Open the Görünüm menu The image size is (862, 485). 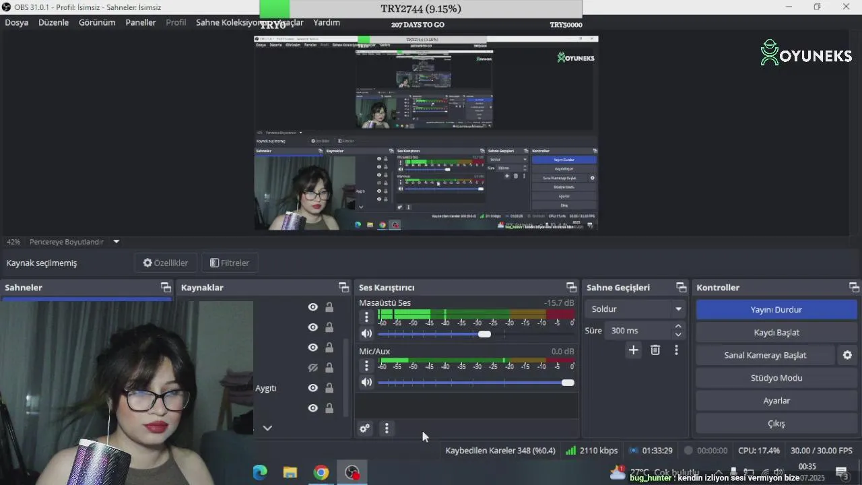97,22
